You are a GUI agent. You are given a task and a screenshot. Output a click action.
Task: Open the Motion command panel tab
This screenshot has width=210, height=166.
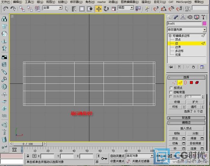click(x=190, y=17)
